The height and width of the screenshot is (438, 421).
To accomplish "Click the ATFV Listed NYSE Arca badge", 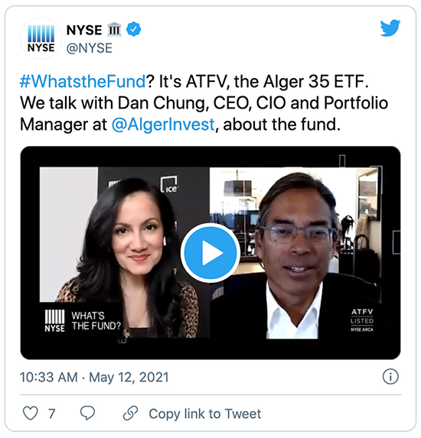I will click(x=362, y=320).
